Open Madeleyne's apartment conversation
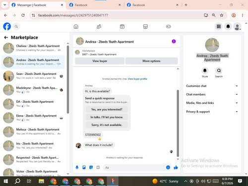Image resolution: width=248 pixels, height=186 pixels. [33, 90]
